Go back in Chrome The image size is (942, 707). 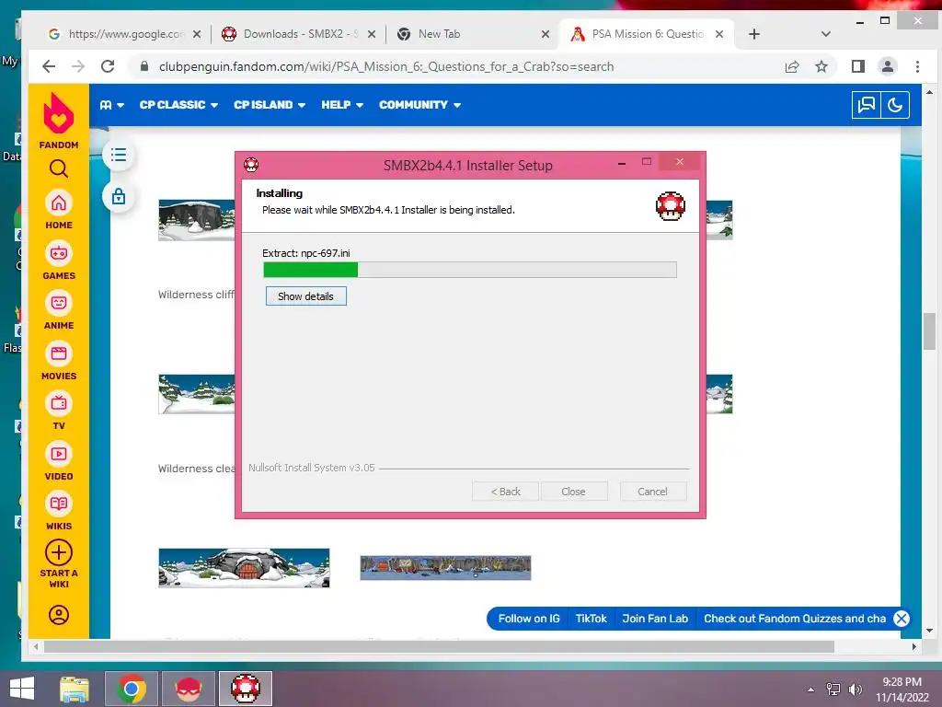[49, 66]
